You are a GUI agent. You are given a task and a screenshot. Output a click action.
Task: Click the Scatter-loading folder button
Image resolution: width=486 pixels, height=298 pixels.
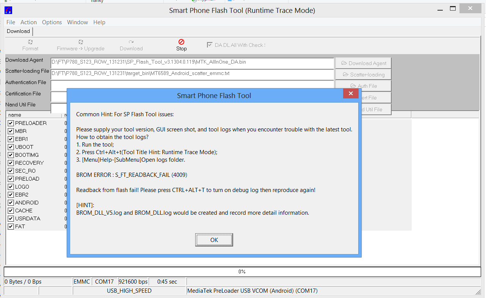point(363,75)
